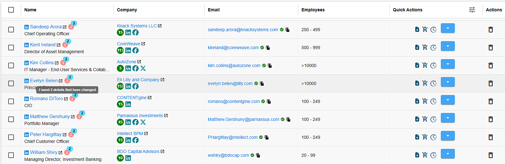Viewport: 505px width, 164px height.
Task: Add Kent Ireland to cart
Action: click(425, 47)
